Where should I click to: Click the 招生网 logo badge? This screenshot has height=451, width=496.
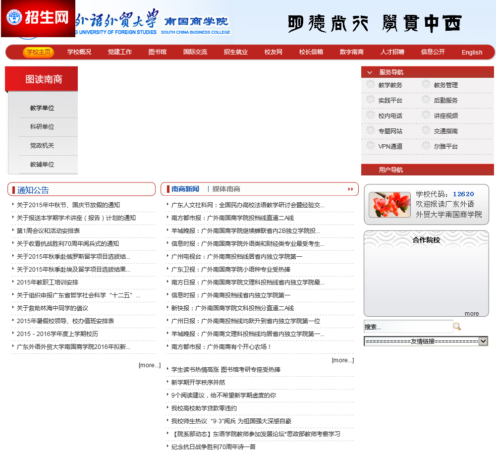[x=38, y=18]
